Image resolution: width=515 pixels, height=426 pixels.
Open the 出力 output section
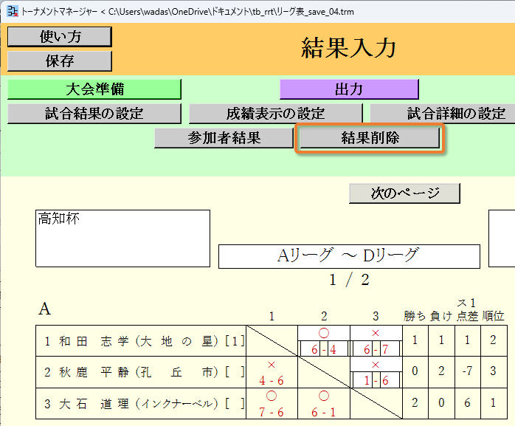tap(349, 89)
